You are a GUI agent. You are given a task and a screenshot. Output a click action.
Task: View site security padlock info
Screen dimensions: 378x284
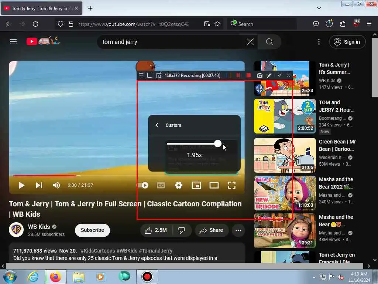pos(71,24)
